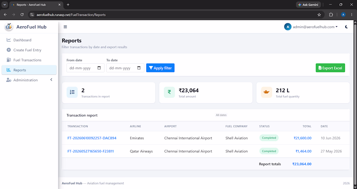Image resolution: width=357 pixels, height=189 pixels.
Task: Click the ₹1,464.00 total for Qatar Airways
Action: [x=303, y=151]
